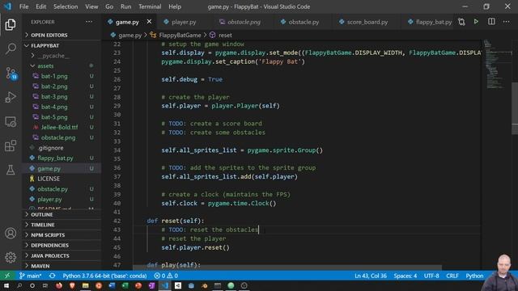Switch to the obstacle.png tab
The height and width of the screenshot is (291, 518).
click(244, 22)
